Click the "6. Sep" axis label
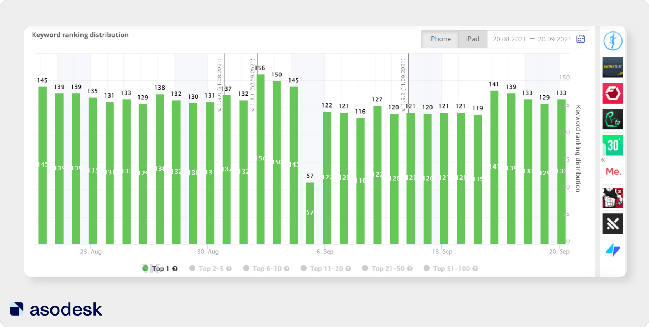 coord(325,252)
